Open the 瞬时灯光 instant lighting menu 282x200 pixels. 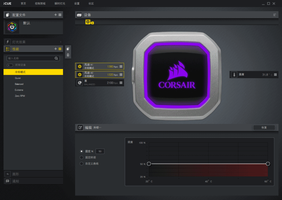click(x=60, y=4)
